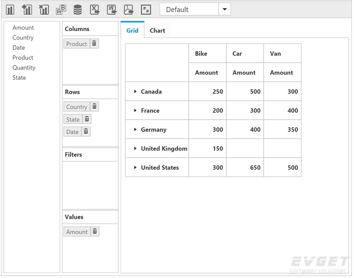Screen dimensions: 354x278
Task: Click France Bike value 200
Action: pyautogui.click(x=207, y=110)
